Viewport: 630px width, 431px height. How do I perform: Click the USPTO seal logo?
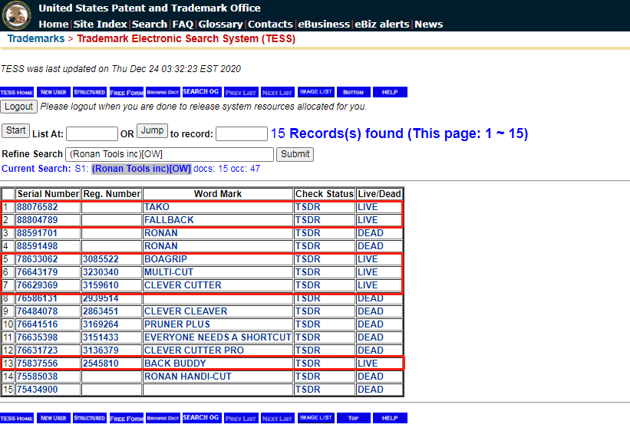16,15
